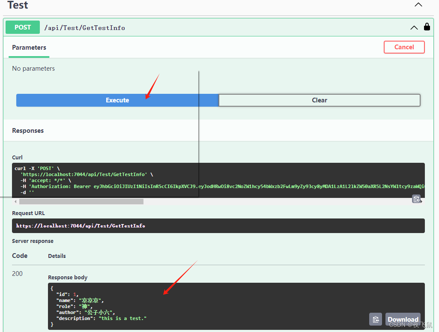Image resolution: width=439 pixels, height=332 pixels.
Task: Click the curl scrollbar right arrow
Action: coord(422,201)
